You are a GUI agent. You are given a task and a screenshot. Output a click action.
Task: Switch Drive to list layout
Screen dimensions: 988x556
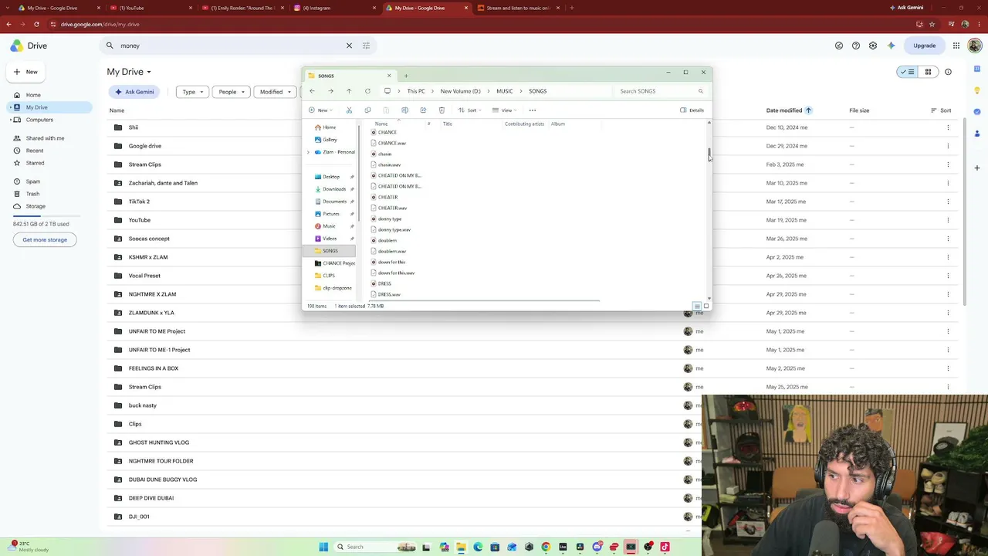[x=907, y=72]
